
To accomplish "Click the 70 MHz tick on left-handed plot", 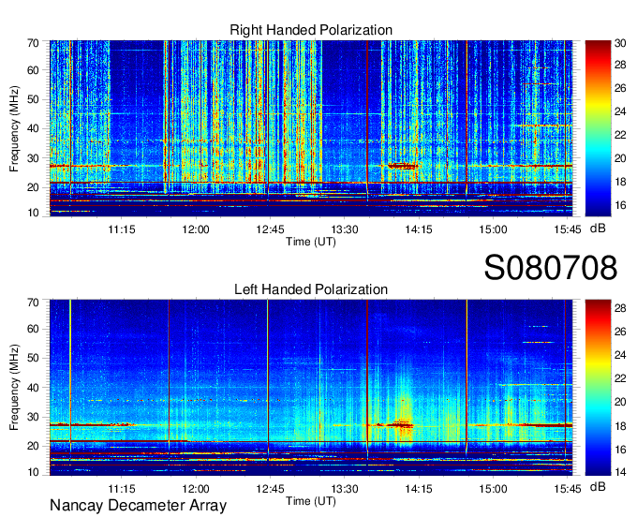I will point(33,303).
